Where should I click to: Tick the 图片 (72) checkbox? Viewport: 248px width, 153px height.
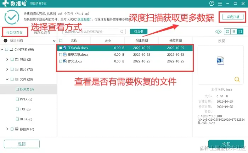point(12,69)
